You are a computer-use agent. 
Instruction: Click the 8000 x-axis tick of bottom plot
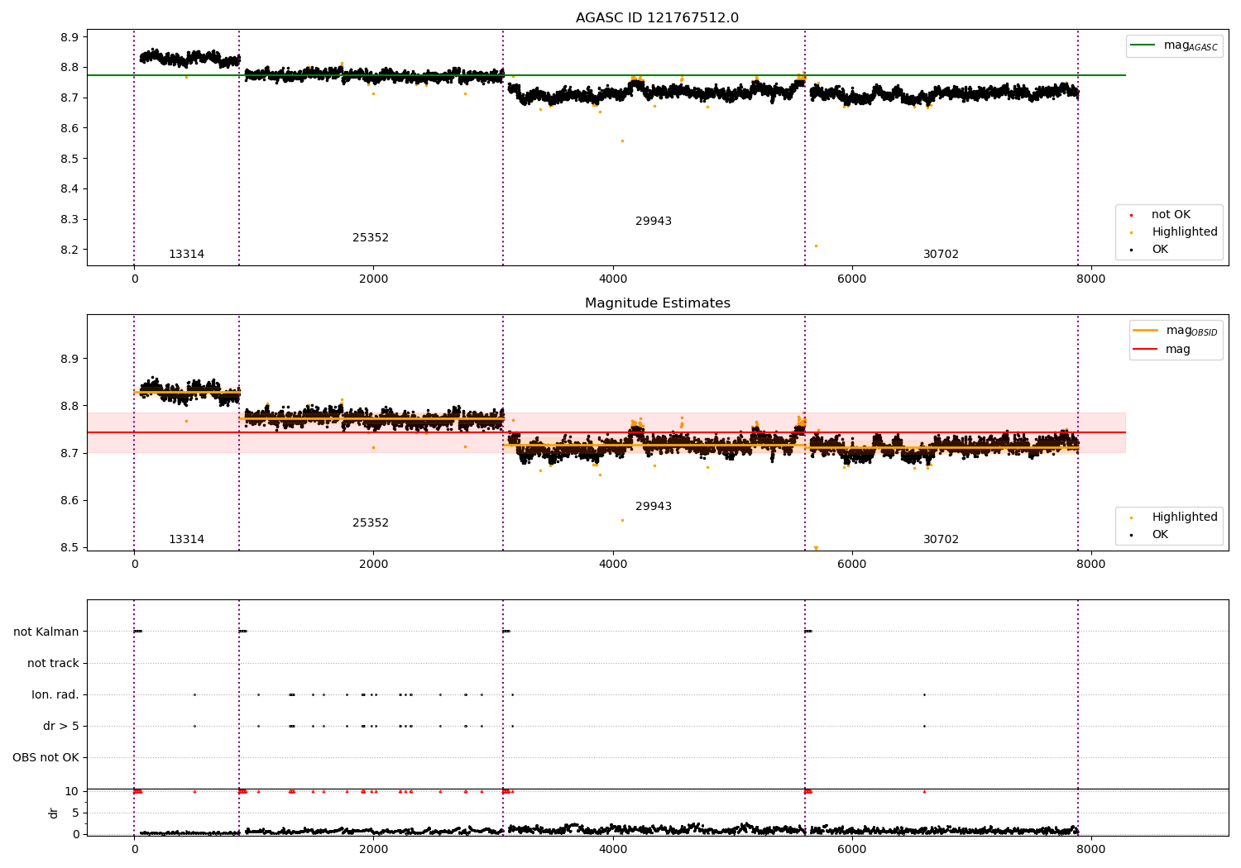(x=1090, y=849)
